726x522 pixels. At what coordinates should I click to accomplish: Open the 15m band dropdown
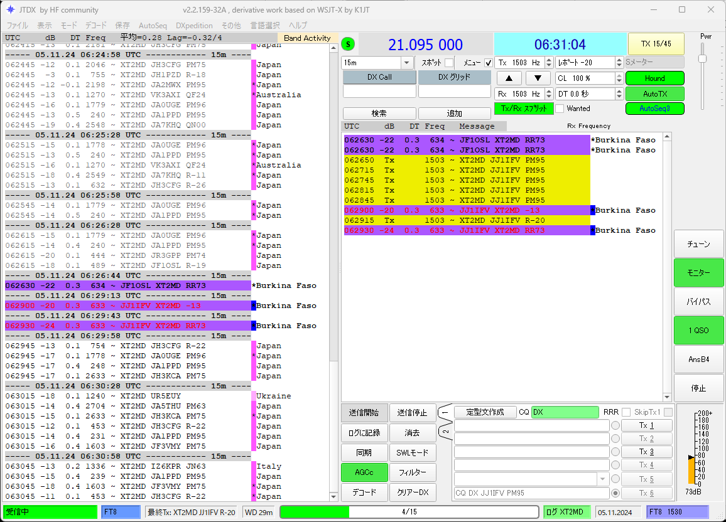click(x=406, y=63)
